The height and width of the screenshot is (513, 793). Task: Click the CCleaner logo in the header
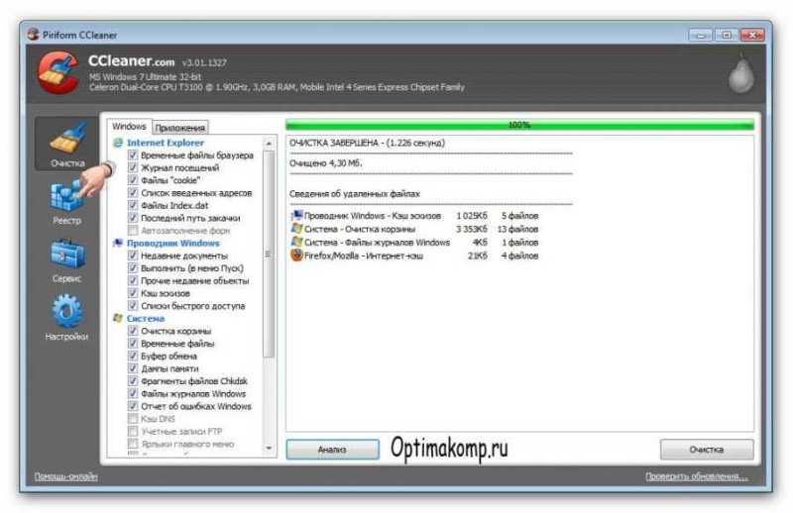58,72
